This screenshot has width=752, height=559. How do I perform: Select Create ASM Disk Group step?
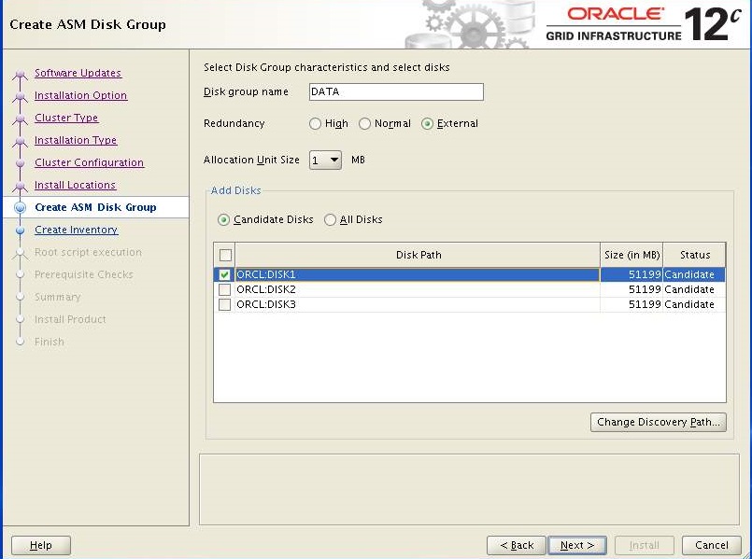click(95, 207)
